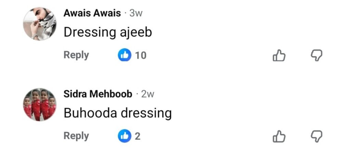Click the 3w timestamp
350x151 pixels.
tap(136, 14)
